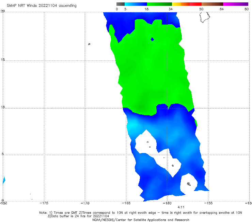Screen dimensions: 252x222
Task: Click the color bar label '5'
Action: pos(125,9)
